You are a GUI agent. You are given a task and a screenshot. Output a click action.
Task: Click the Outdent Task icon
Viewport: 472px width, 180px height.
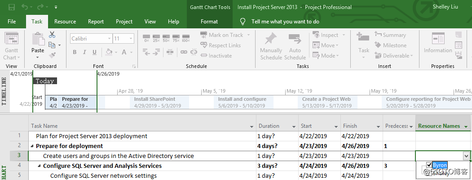146,52
